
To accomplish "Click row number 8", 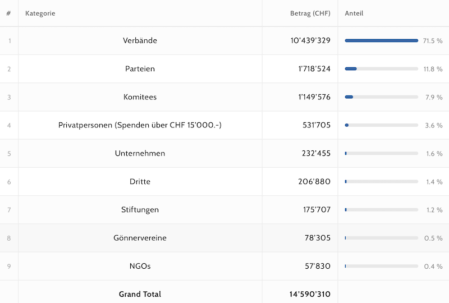I will coord(9,238).
